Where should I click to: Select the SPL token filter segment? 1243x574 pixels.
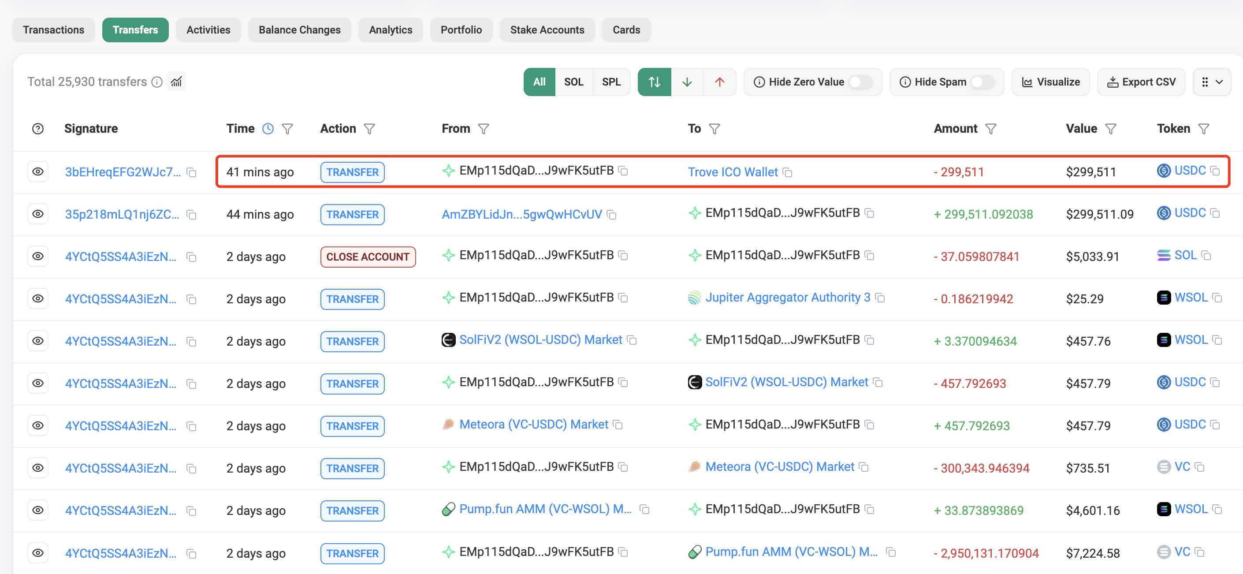coord(611,82)
